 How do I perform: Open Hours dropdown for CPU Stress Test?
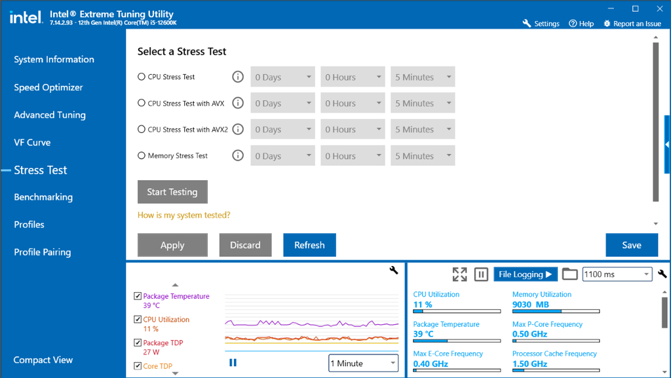[x=353, y=77]
